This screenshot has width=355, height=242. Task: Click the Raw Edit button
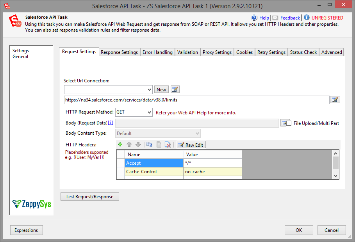(x=191, y=145)
